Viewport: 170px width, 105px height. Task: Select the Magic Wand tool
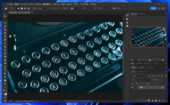coord(5,26)
